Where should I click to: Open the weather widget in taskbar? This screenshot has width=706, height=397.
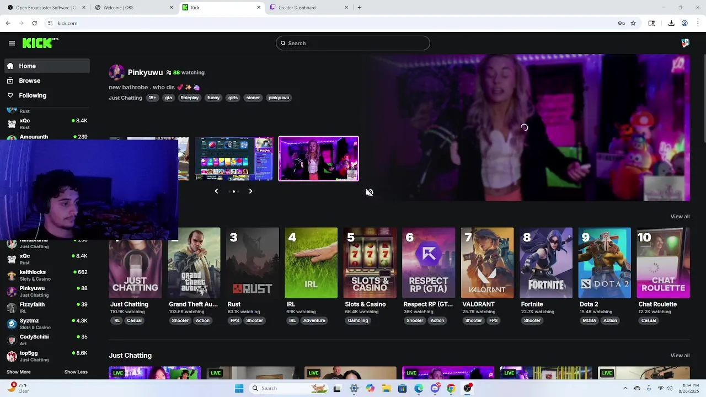[x=18, y=388]
